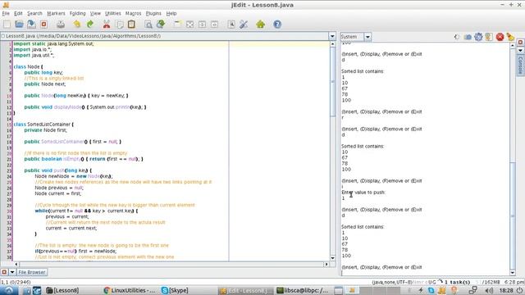The height and width of the screenshot is (295, 525).
Task: Stop running process red console button
Action: 500,37
